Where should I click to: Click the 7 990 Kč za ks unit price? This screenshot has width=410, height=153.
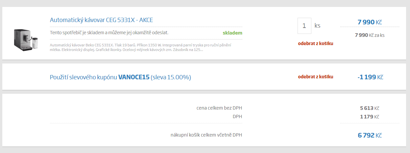[x=370, y=35]
